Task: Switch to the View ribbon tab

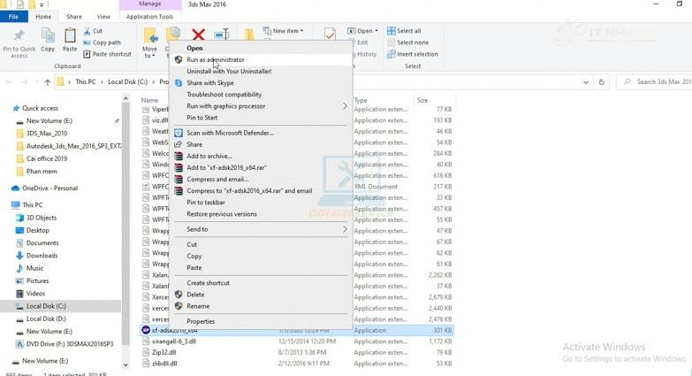Action: pos(103,17)
